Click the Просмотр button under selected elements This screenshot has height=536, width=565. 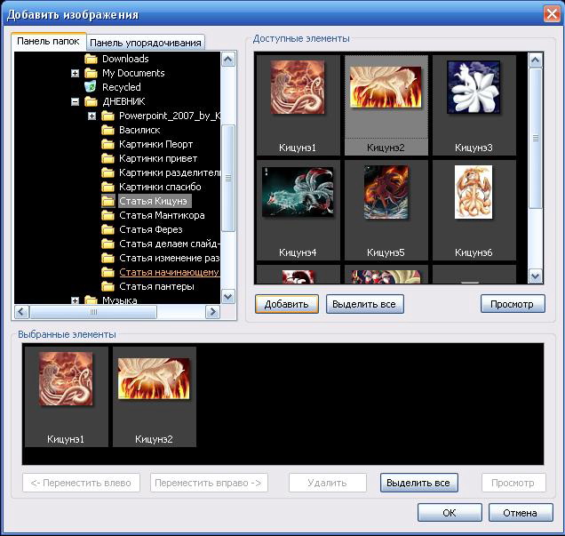click(x=513, y=483)
